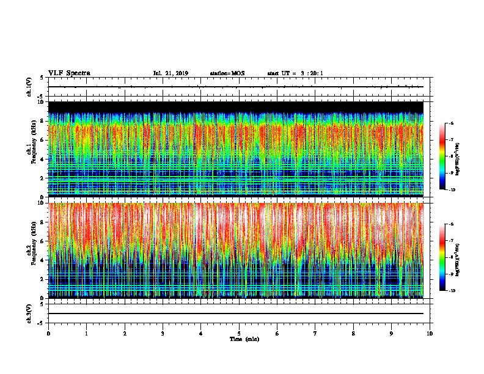Click the time axis tick label "1"
This screenshot has width=484, height=374.
coord(86,334)
